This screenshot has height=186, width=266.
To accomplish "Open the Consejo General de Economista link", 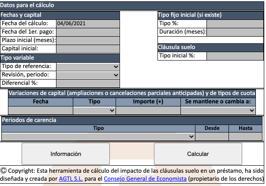I will pos(145,179).
